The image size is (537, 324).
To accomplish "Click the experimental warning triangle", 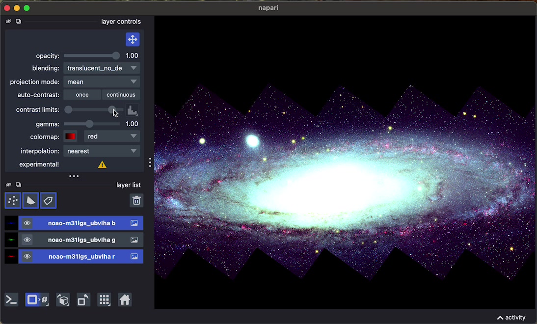I will (x=102, y=165).
